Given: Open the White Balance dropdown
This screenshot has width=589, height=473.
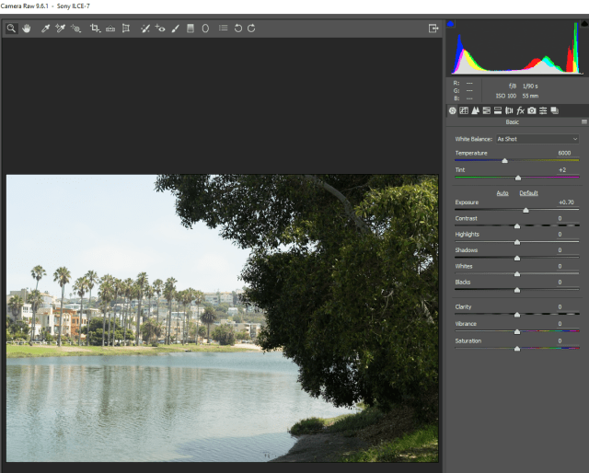Looking at the screenshot, I should point(537,139).
